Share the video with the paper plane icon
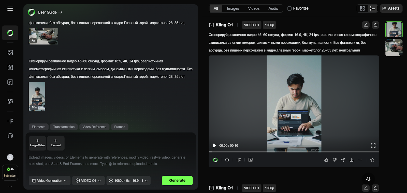Viewport: 407px width, 193px height. [x=343, y=160]
